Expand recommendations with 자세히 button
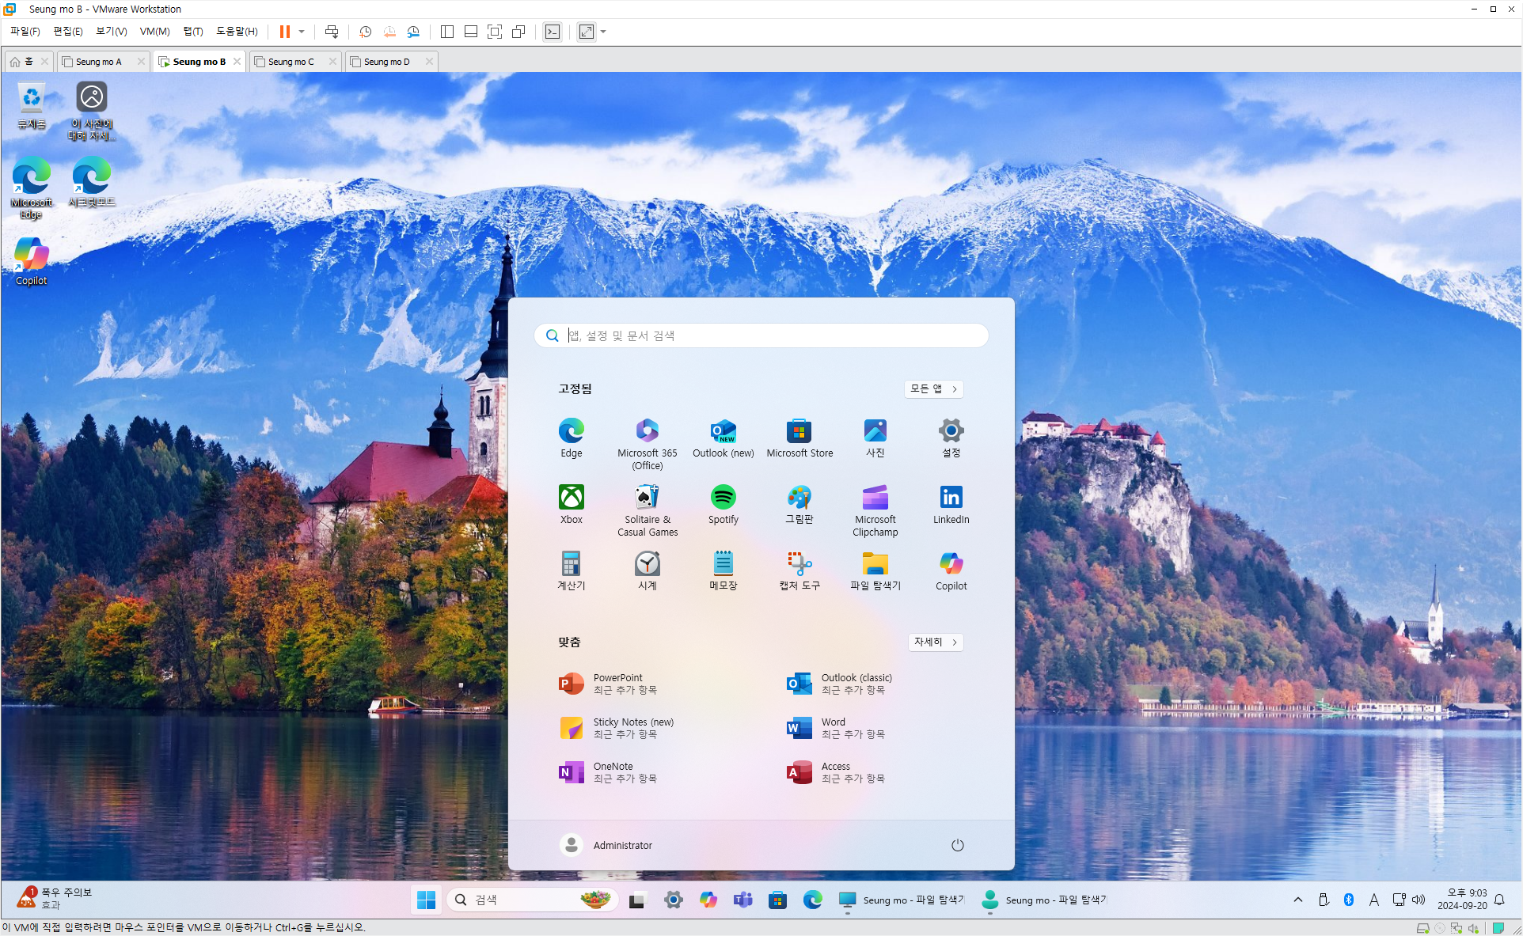The height and width of the screenshot is (936, 1523). 935,642
